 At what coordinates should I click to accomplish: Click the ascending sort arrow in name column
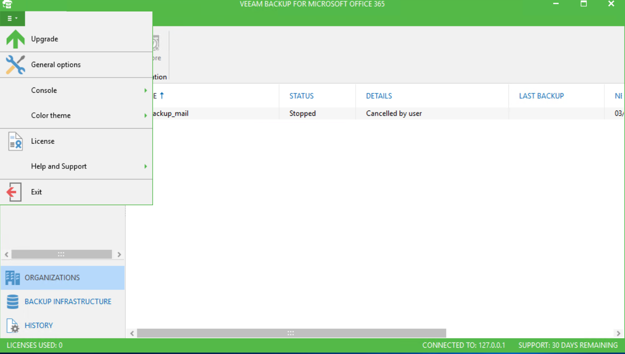[162, 96]
